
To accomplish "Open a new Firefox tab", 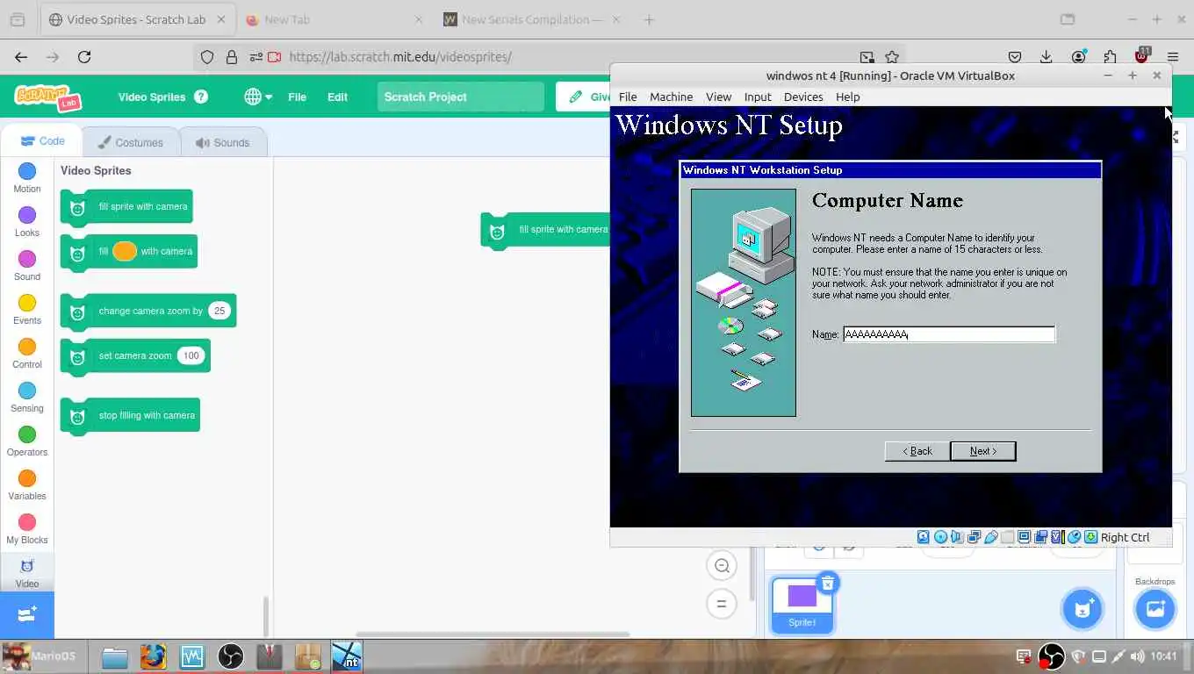I will coord(649,19).
